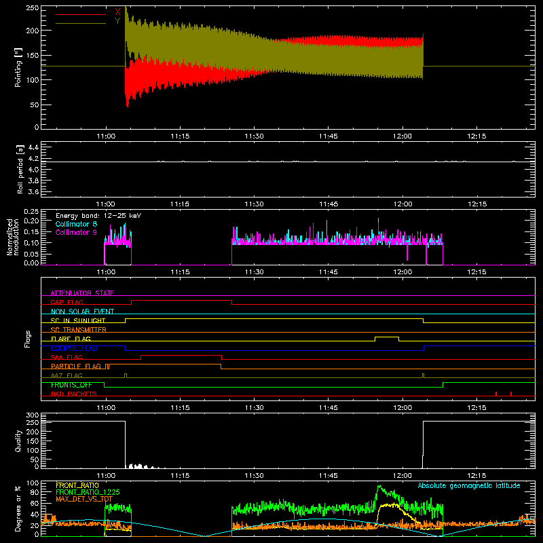Click the red X legend line sample
The image size is (543, 543).
tap(81, 14)
